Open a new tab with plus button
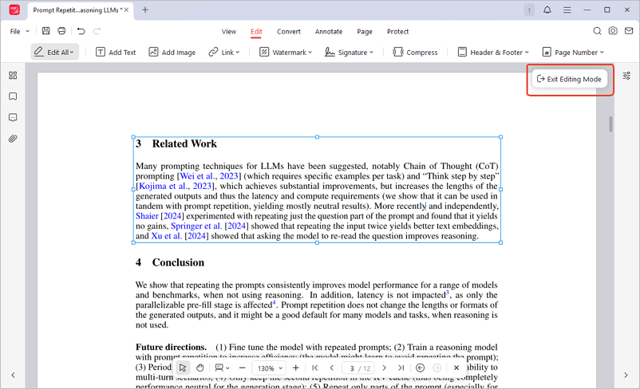Image resolution: width=640 pixels, height=389 pixels. [145, 10]
